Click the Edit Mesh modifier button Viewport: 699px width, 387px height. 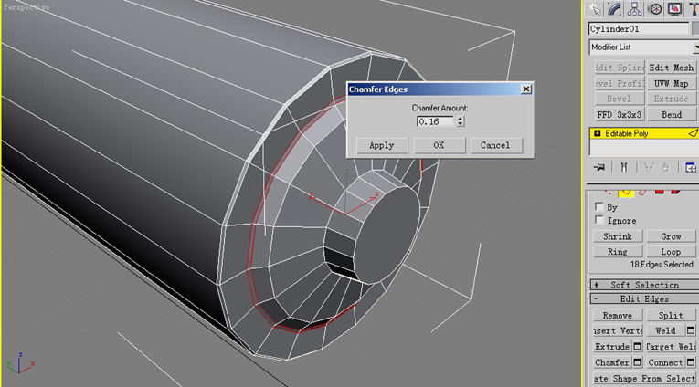tap(671, 68)
